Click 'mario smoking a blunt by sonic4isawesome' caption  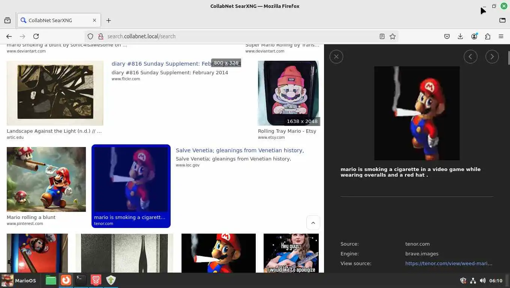pos(67,45)
